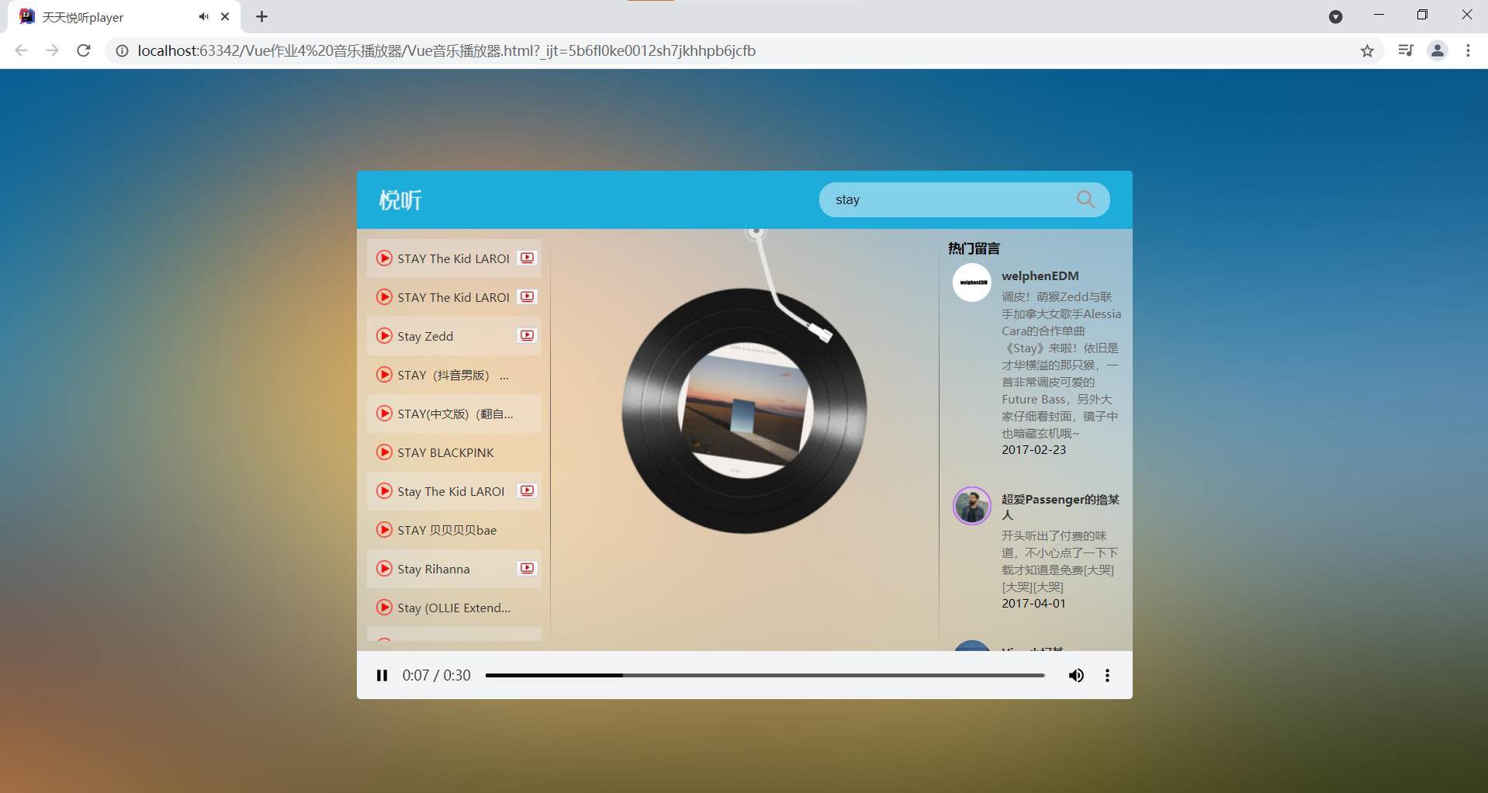1488x793 pixels.
Task: Open MV for lowercase Stay The Kid LAROI
Action: [x=528, y=491]
